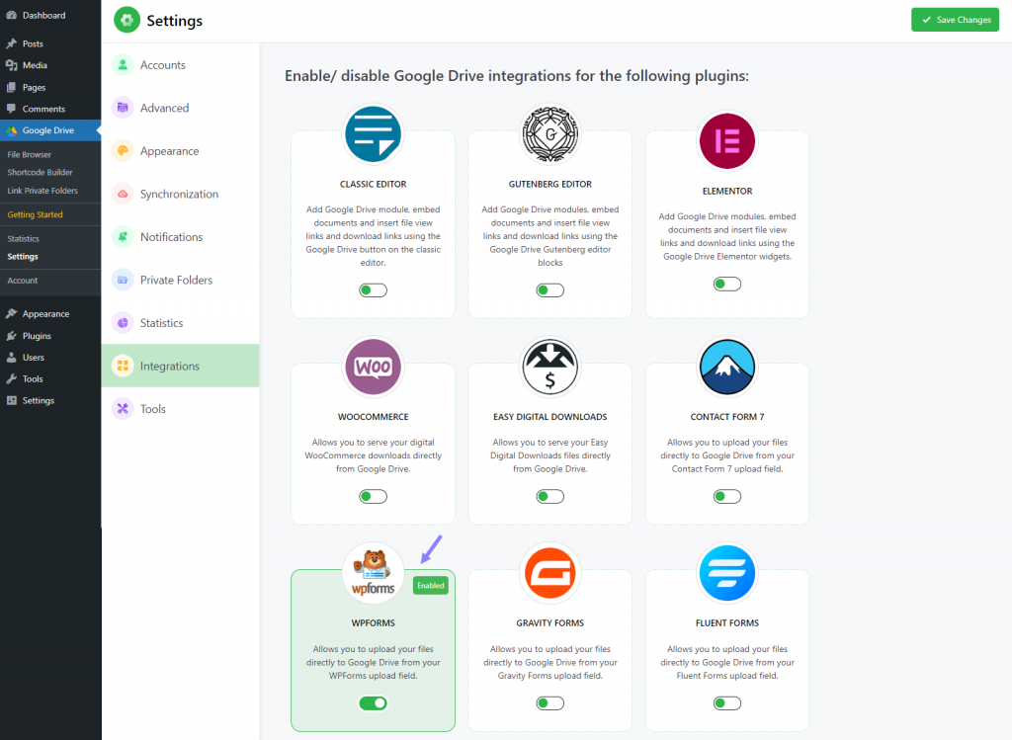This screenshot has width=1012, height=740.
Task: Click the Appearance palette icon in settings menu
Action: click(123, 151)
